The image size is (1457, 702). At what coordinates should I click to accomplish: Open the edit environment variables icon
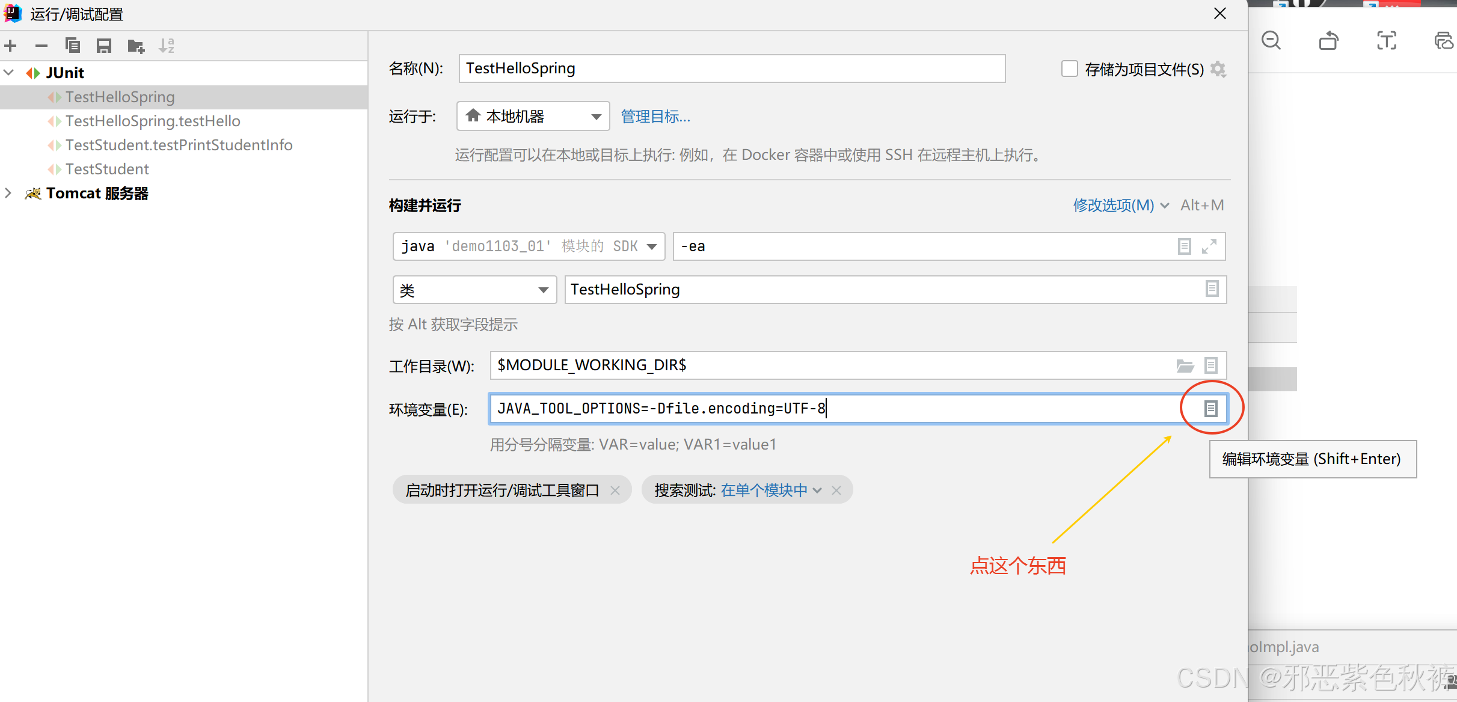(x=1210, y=409)
